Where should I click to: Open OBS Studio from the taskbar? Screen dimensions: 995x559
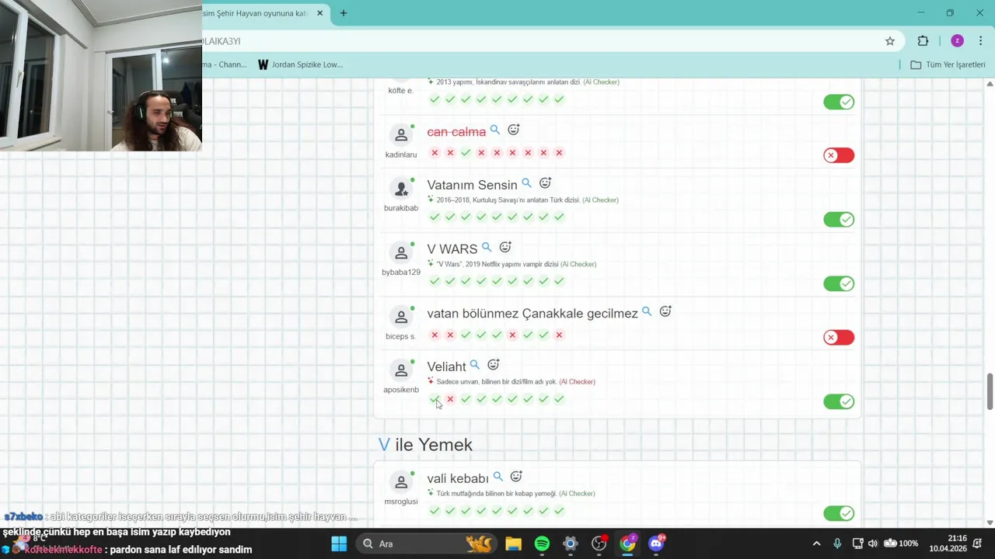[599, 543]
